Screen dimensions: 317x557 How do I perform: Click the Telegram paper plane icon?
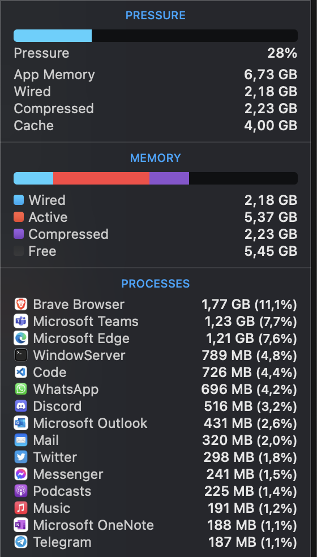point(21,542)
